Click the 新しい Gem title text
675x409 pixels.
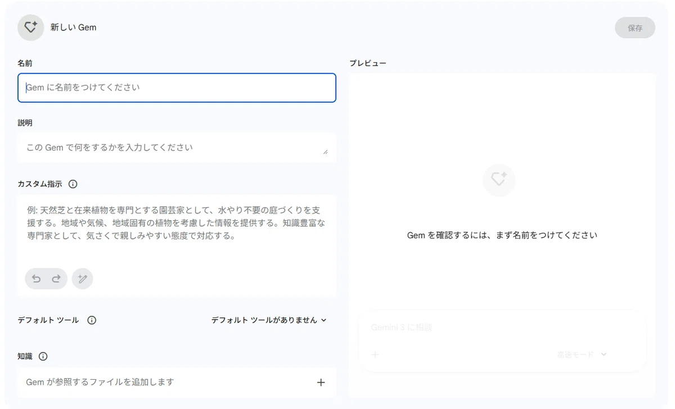pos(73,28)
